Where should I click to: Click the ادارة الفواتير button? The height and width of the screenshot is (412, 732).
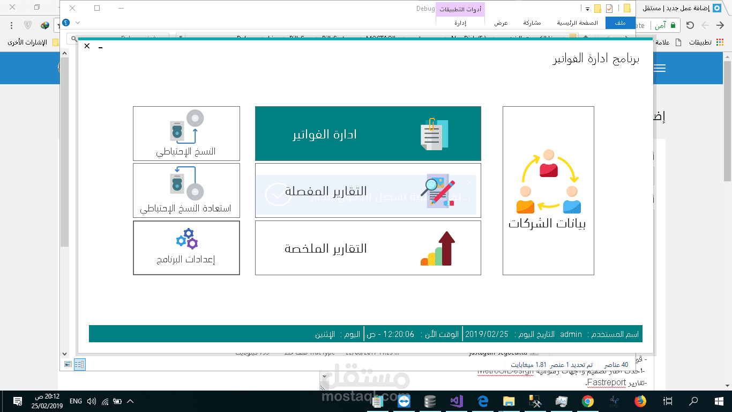coord(368,134)
